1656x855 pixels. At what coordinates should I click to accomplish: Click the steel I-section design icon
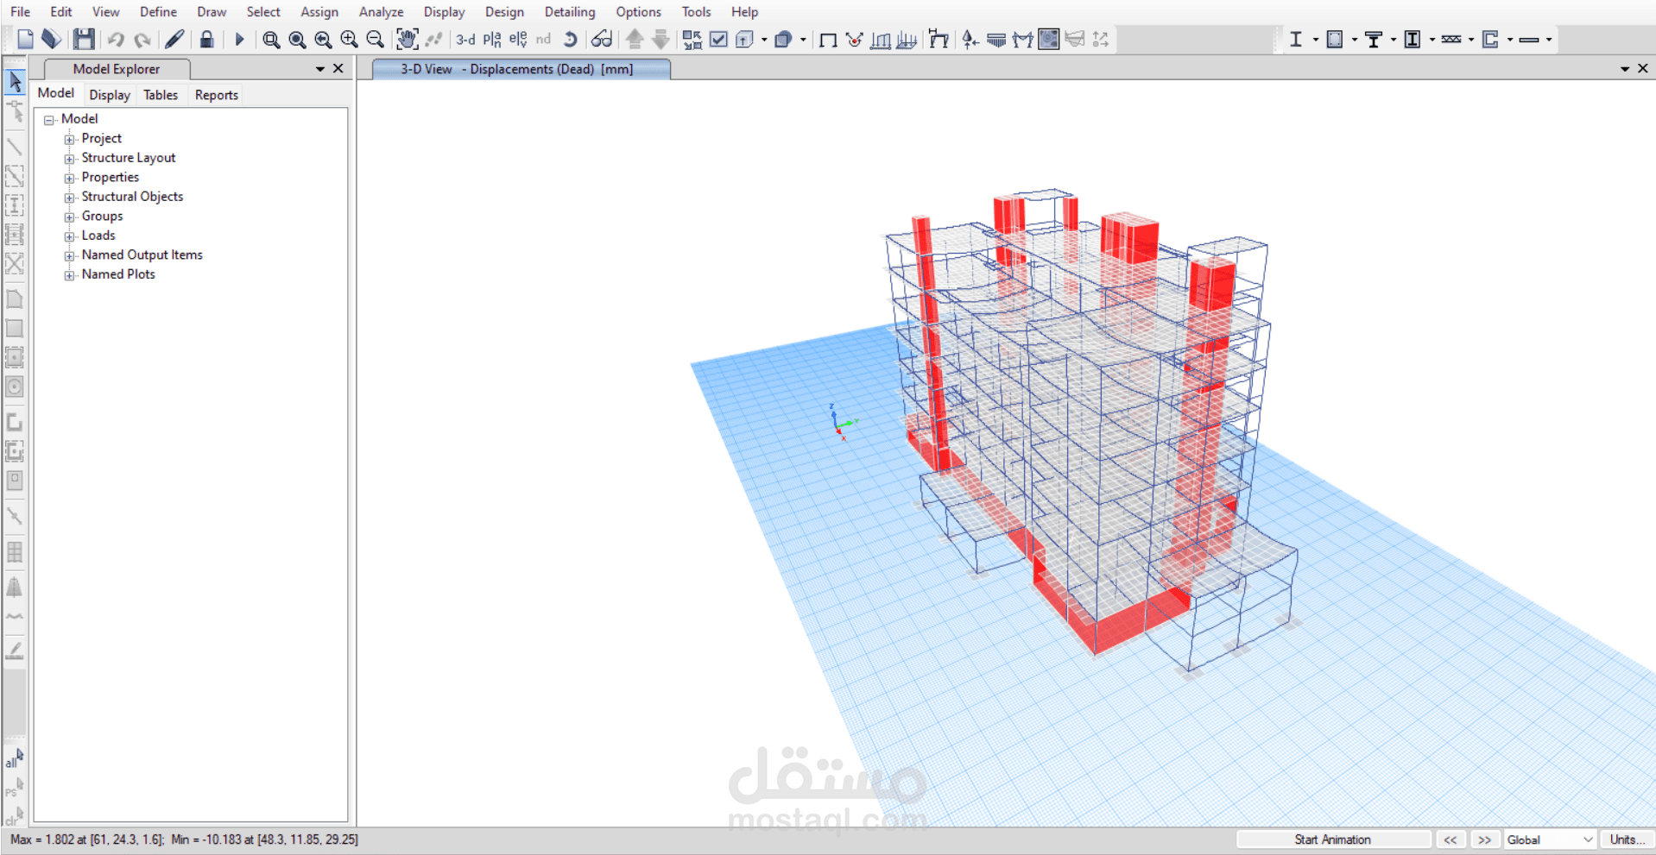click(1296, 39)
